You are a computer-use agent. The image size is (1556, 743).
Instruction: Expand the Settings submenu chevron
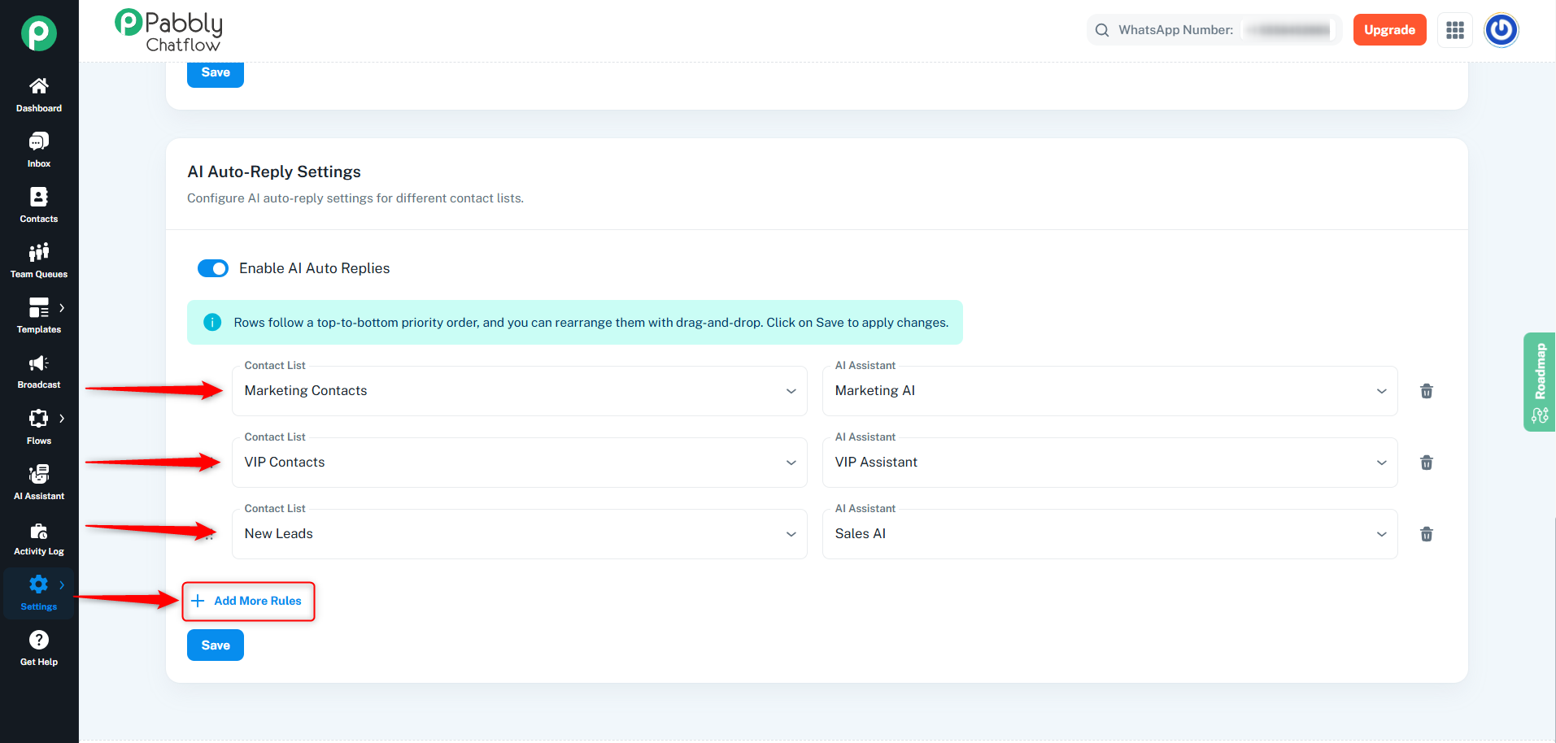(62, 584)
